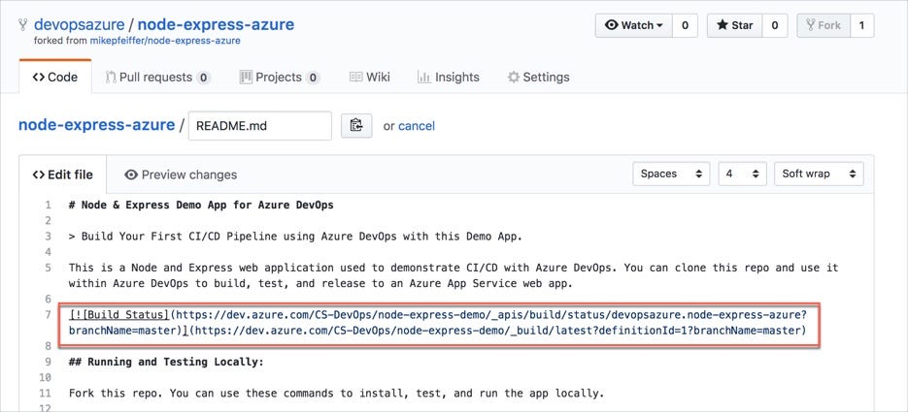Switch to the Code tab

click(55, 77)
